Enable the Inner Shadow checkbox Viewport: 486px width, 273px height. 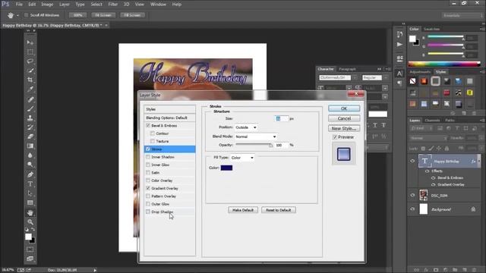(x=148, y=157)
